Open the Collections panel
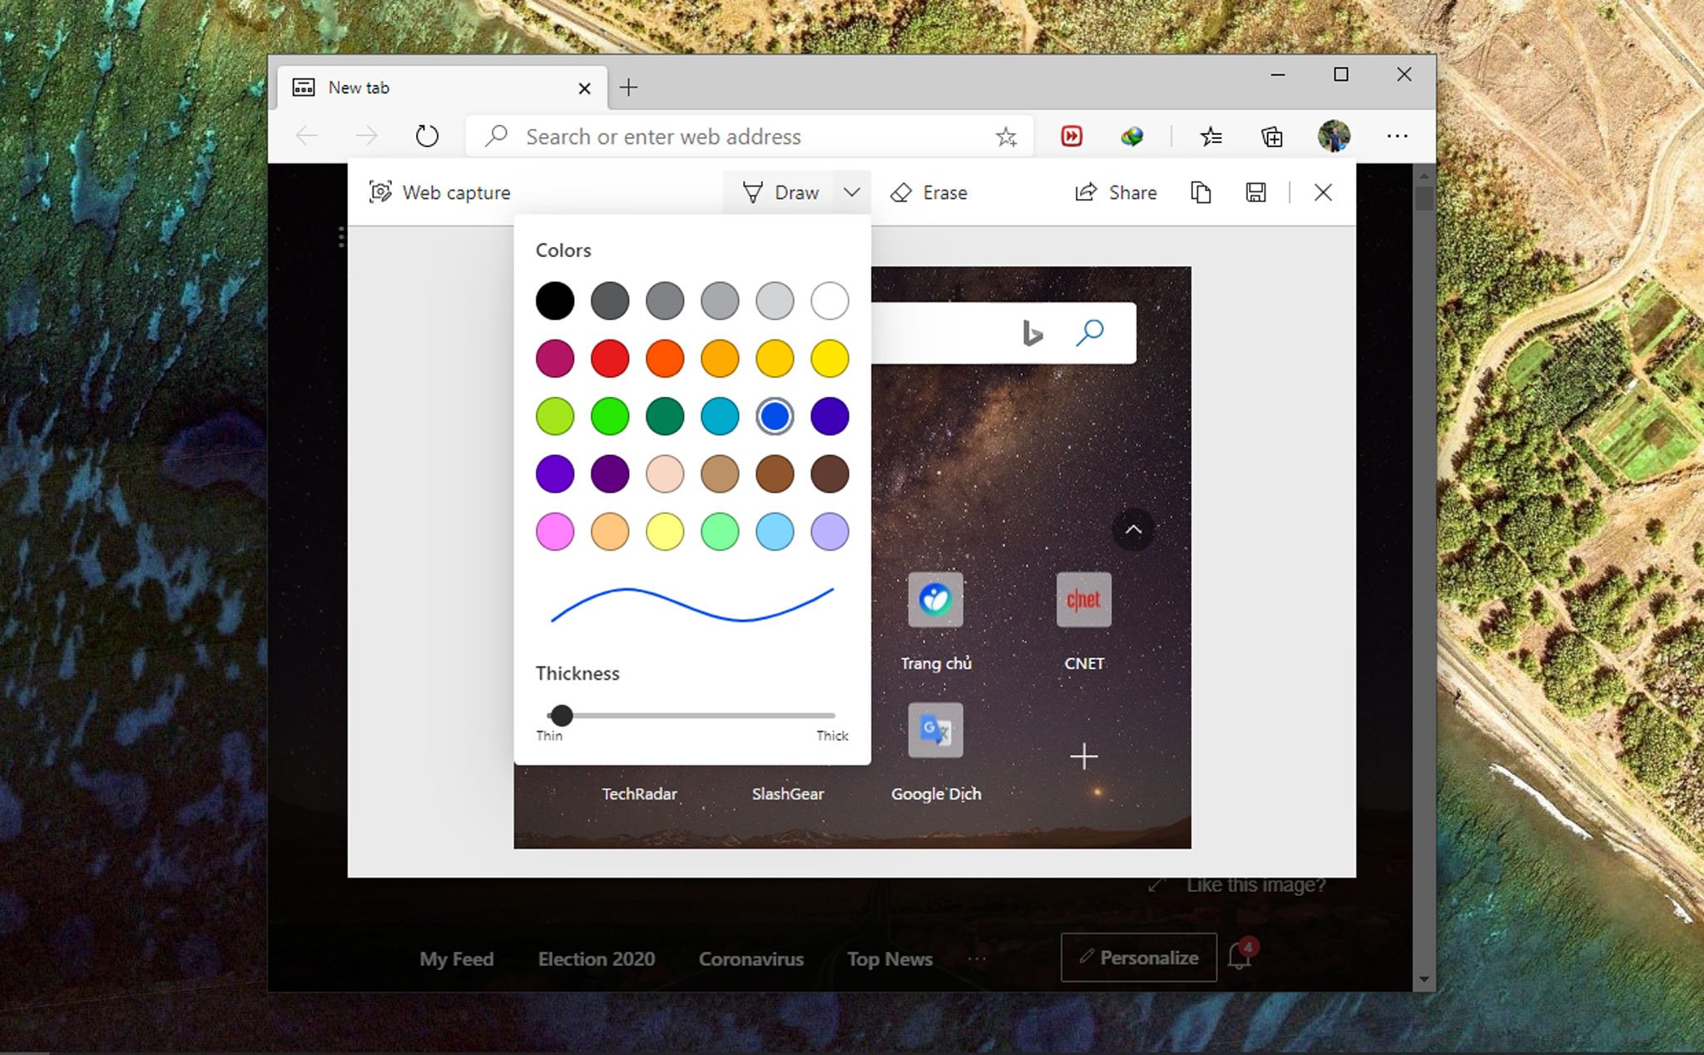1704x1055 pixels. click(x=1271, y=136)
